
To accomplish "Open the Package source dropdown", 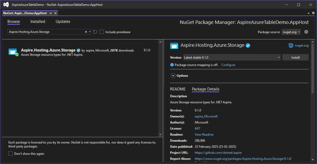I will pos(291,32).
